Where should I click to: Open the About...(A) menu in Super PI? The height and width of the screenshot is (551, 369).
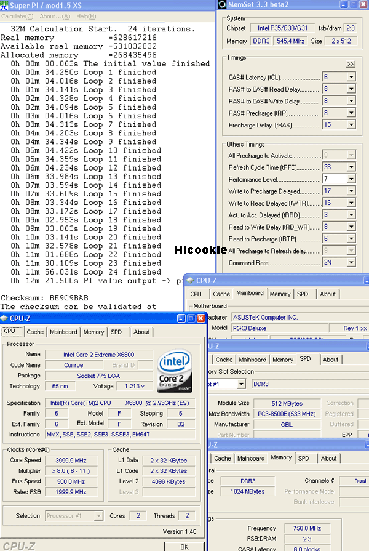coord(55,16)
